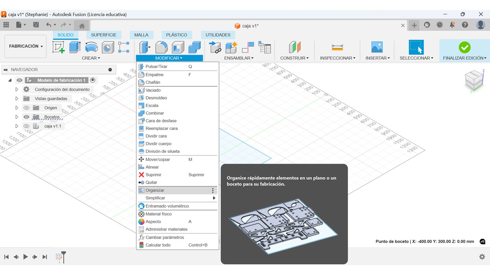
Task: Select Dividir cuerpo menu entry
Action: (x=158, y=144)
